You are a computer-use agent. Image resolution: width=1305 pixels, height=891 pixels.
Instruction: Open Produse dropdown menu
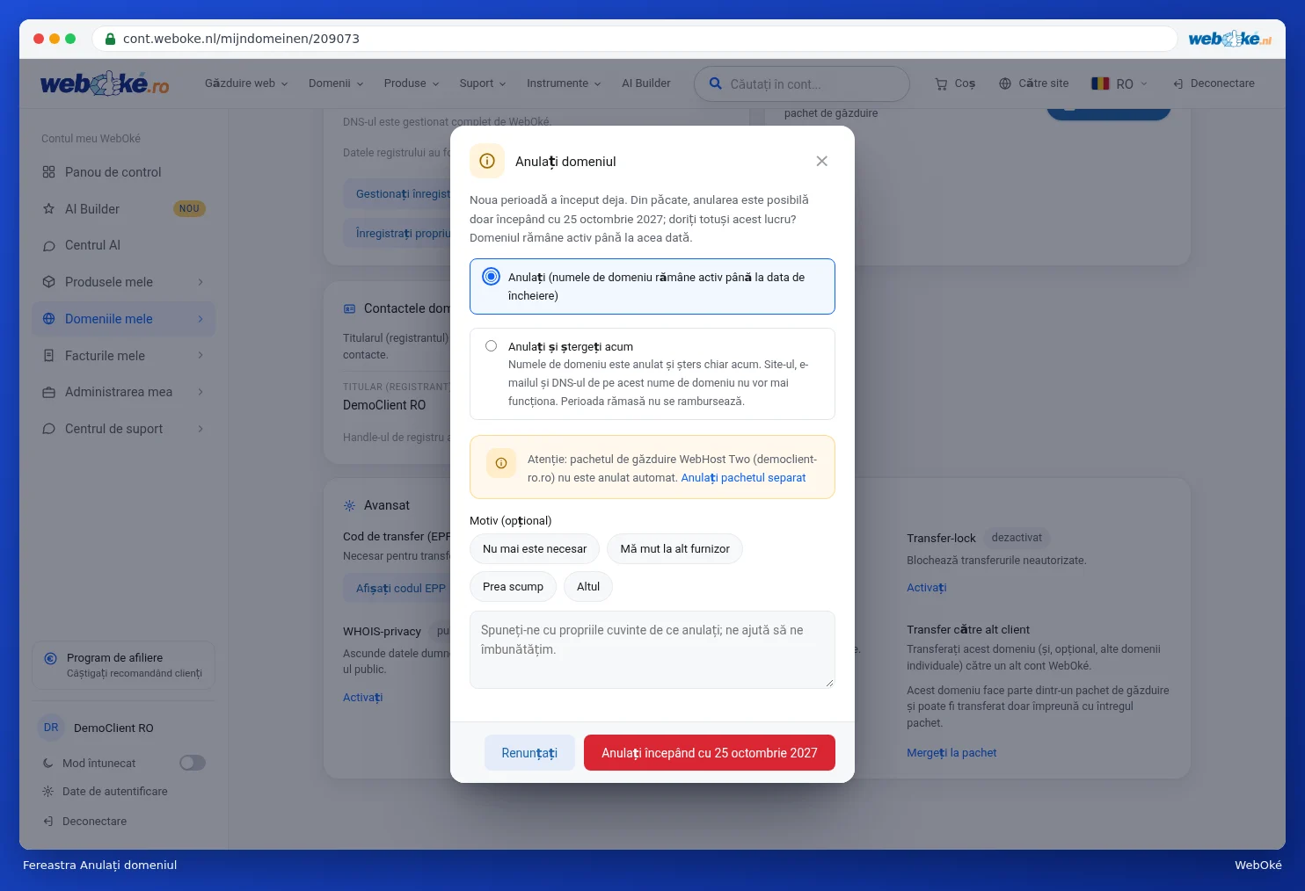coord(412,83)
